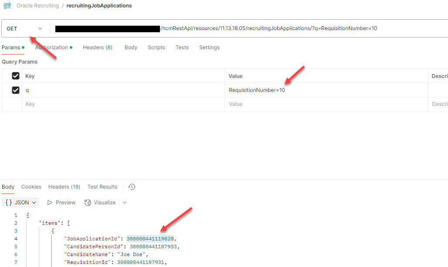Screen dimensions: 448x267
Task: Click the "RequisitionId" JSON key
Action: point(87,262)
